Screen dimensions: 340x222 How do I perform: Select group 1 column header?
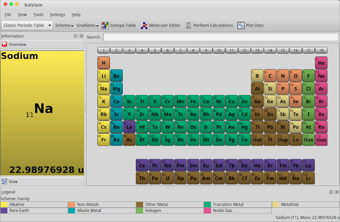pyautogui.click(x=104, y=50)
